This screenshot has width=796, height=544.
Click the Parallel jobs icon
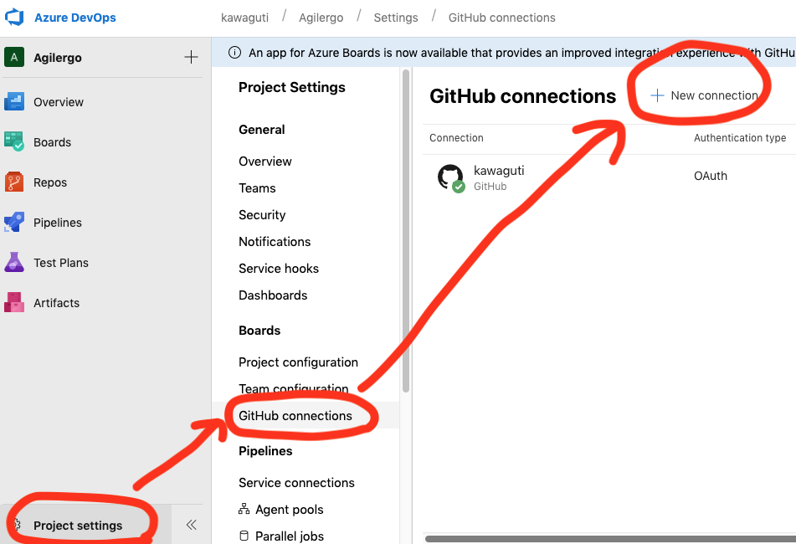(x=244, y=536)
